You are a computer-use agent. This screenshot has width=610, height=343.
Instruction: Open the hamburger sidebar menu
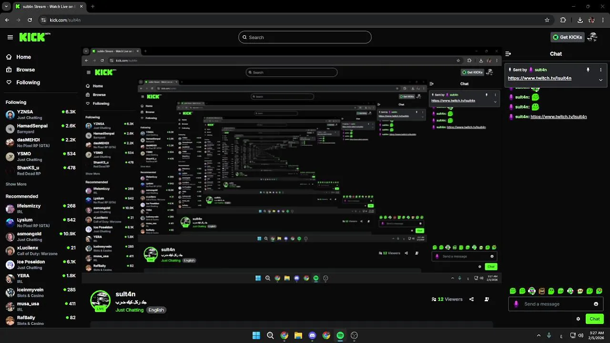point(10,37)
